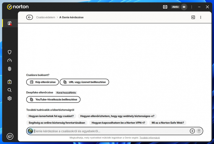Click the send arrow button
Image resolution: width=214 pixels, height=144 pixels.
[199, 131]
